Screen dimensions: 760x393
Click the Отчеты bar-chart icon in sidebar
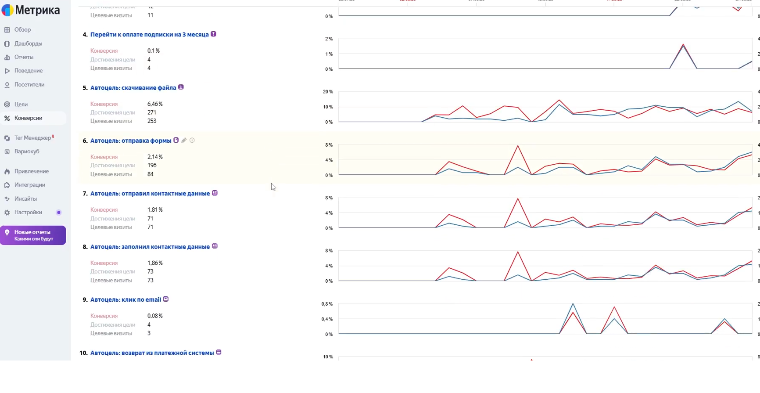pyautogui.click(x=7, y=57)
